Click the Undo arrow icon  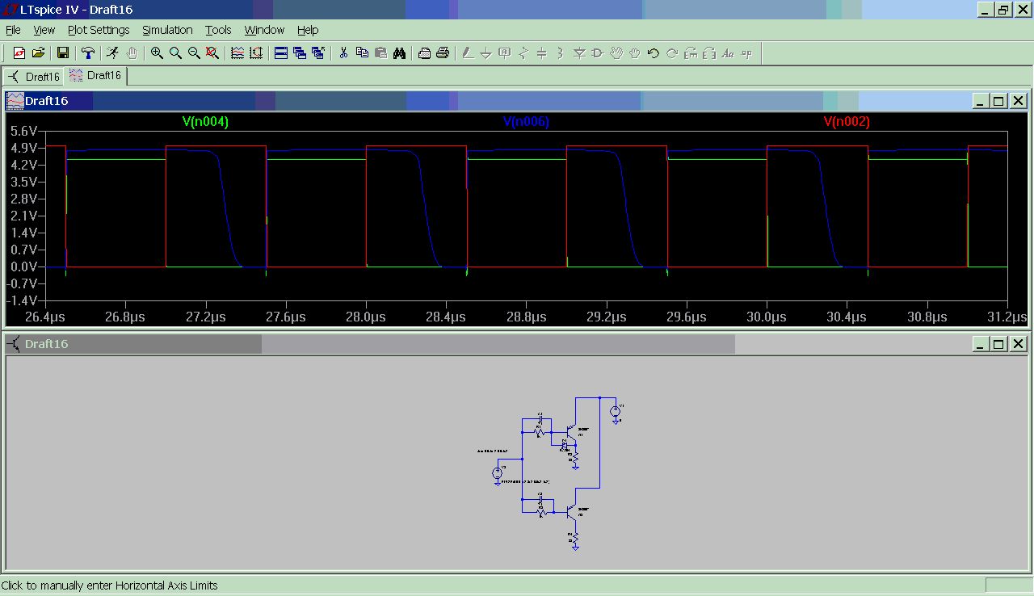point(653,53)
